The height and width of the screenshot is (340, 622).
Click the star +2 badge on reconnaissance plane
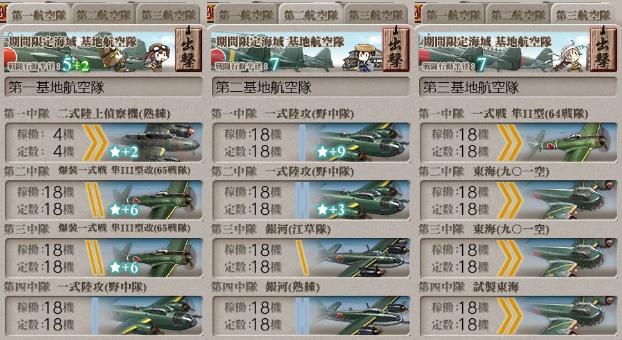(123, 151)
